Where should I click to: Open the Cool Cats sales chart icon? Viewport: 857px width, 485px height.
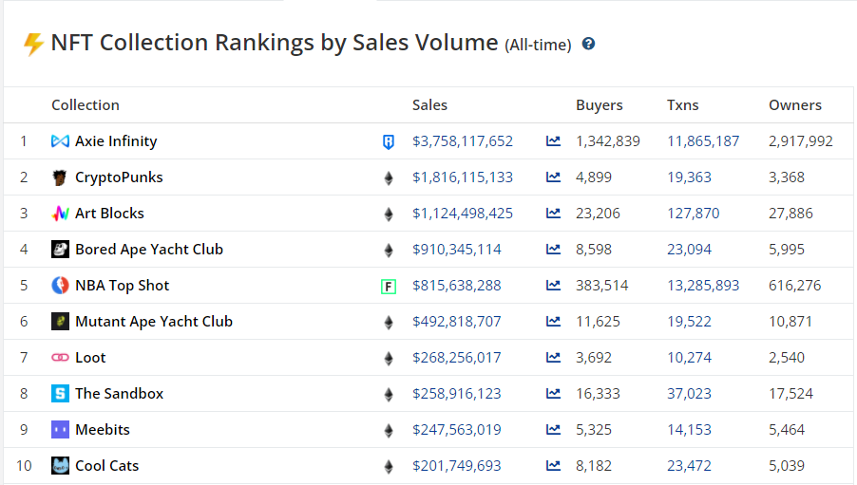[553, 466]
